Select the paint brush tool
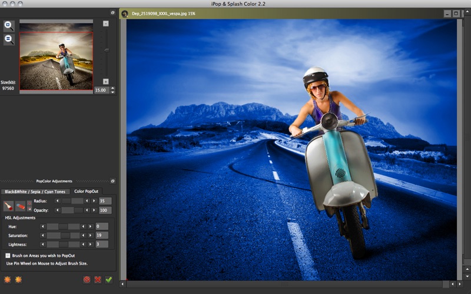 (x=8, y=206)
